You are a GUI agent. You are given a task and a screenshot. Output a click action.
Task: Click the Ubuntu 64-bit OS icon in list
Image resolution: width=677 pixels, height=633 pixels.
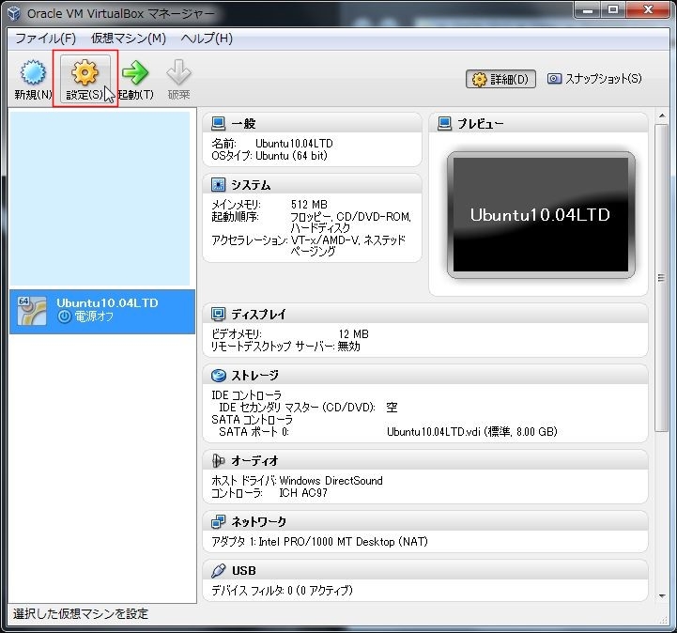pyautogui.click(x=32, y=311)
